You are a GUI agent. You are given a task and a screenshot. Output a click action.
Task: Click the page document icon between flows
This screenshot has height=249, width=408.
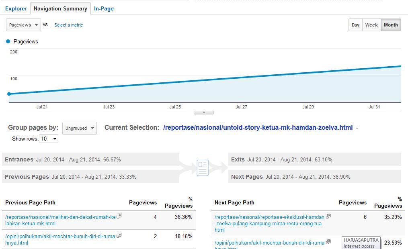[203, 167]
